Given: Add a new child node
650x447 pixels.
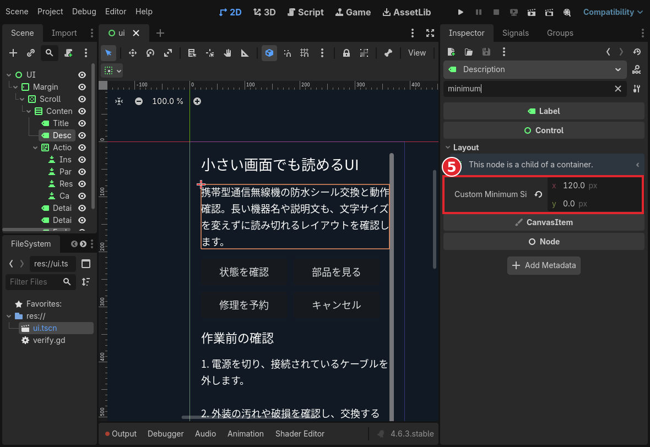Looking at the screenshot, I should click(13, 53).
